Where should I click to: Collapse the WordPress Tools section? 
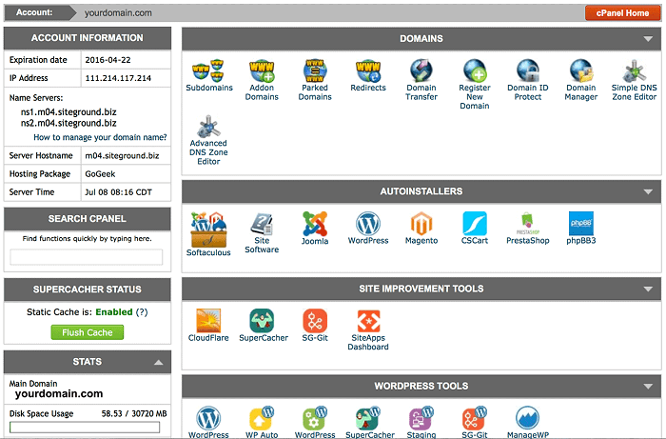(x=648, y=387)
